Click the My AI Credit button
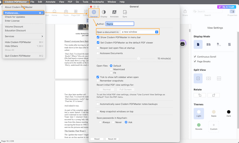The height and width of the screenshot is (143, 239). tap(226, 7)
